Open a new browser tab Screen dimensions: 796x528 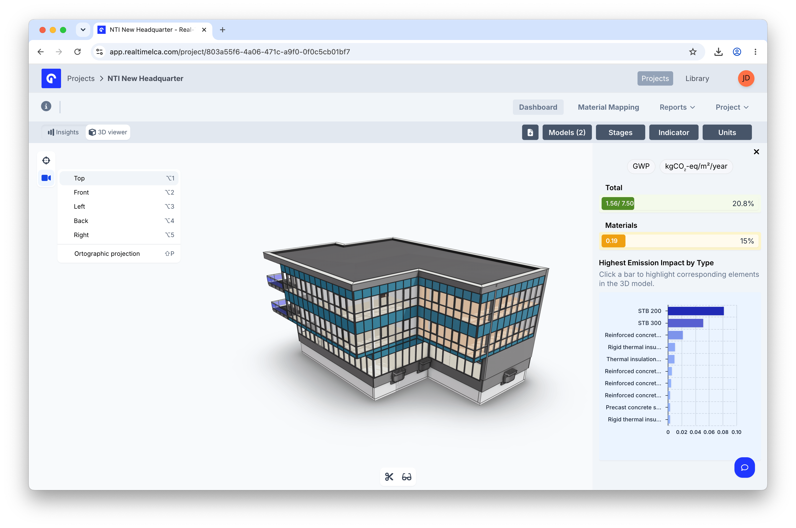(222, 30)
